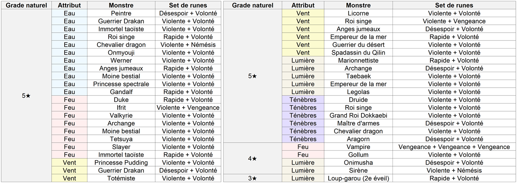Select the Peintre monster cell
The width and height of the screenshot is (517, 183).
121,13
